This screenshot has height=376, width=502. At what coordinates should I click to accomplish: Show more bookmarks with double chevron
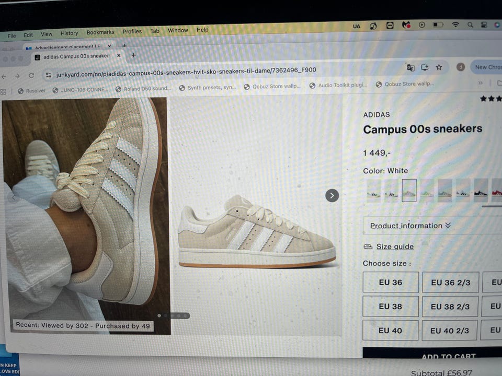coord(480,83)
